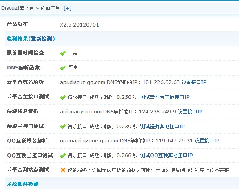Click the DNS解析函数 row label

pyautogui.click(x=23, y=67)
